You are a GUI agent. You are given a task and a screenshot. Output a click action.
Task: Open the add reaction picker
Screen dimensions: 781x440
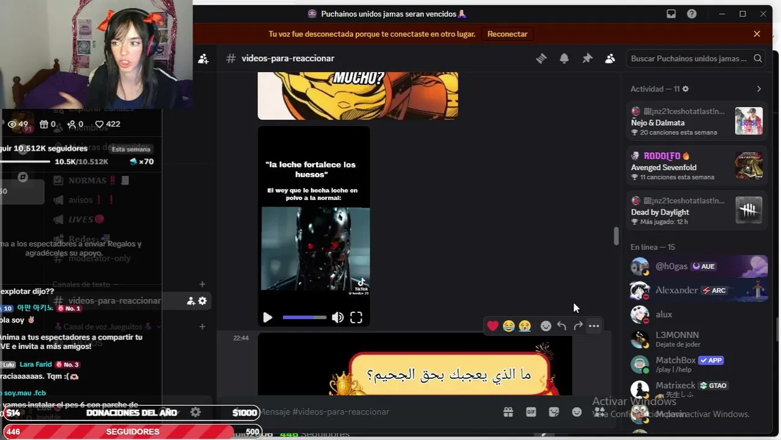pos(546,326)
